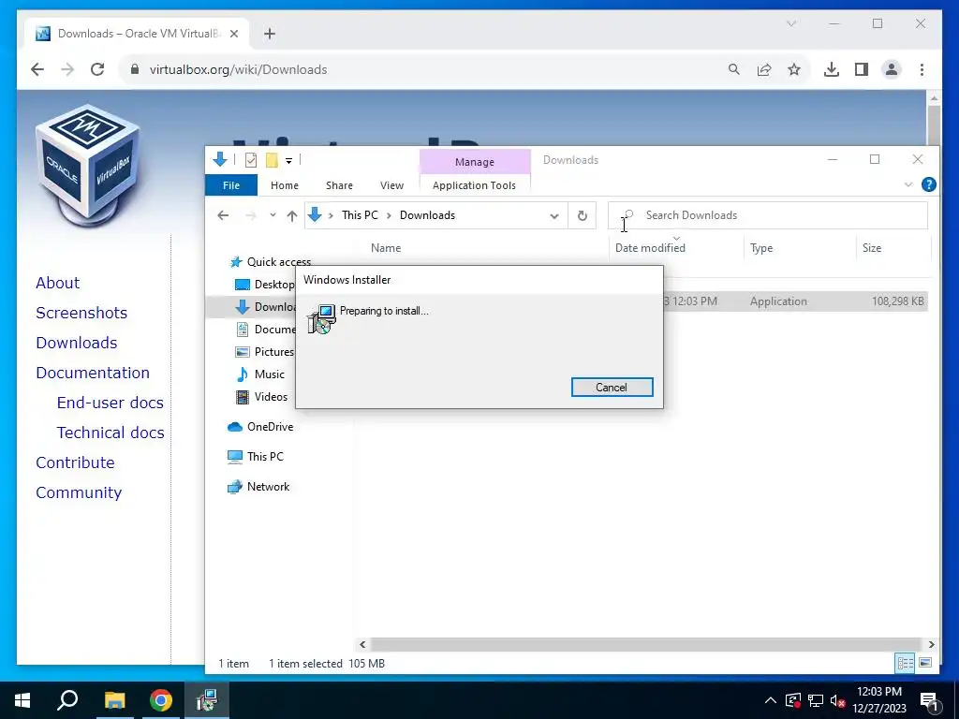Select Quick access in navigation pane
This screenshot has height=719, width=959.
pos(279,262)
